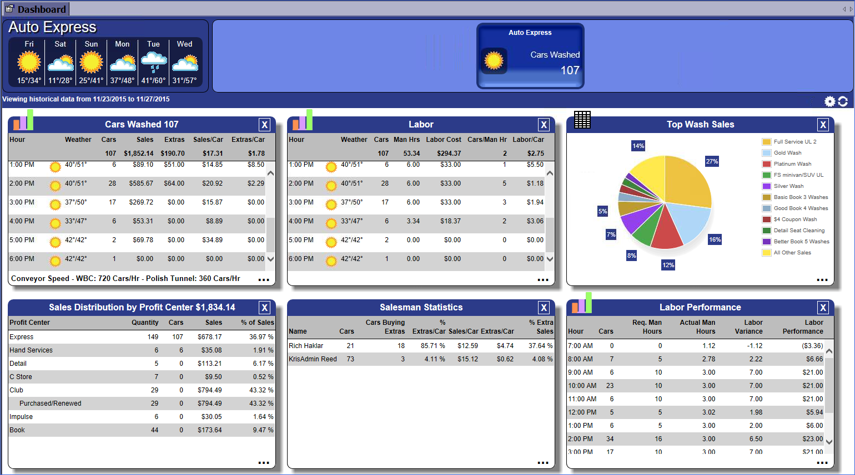Click the Rich Haklar salesman row
The image size is (855, 475).
[x=306, y=346]
